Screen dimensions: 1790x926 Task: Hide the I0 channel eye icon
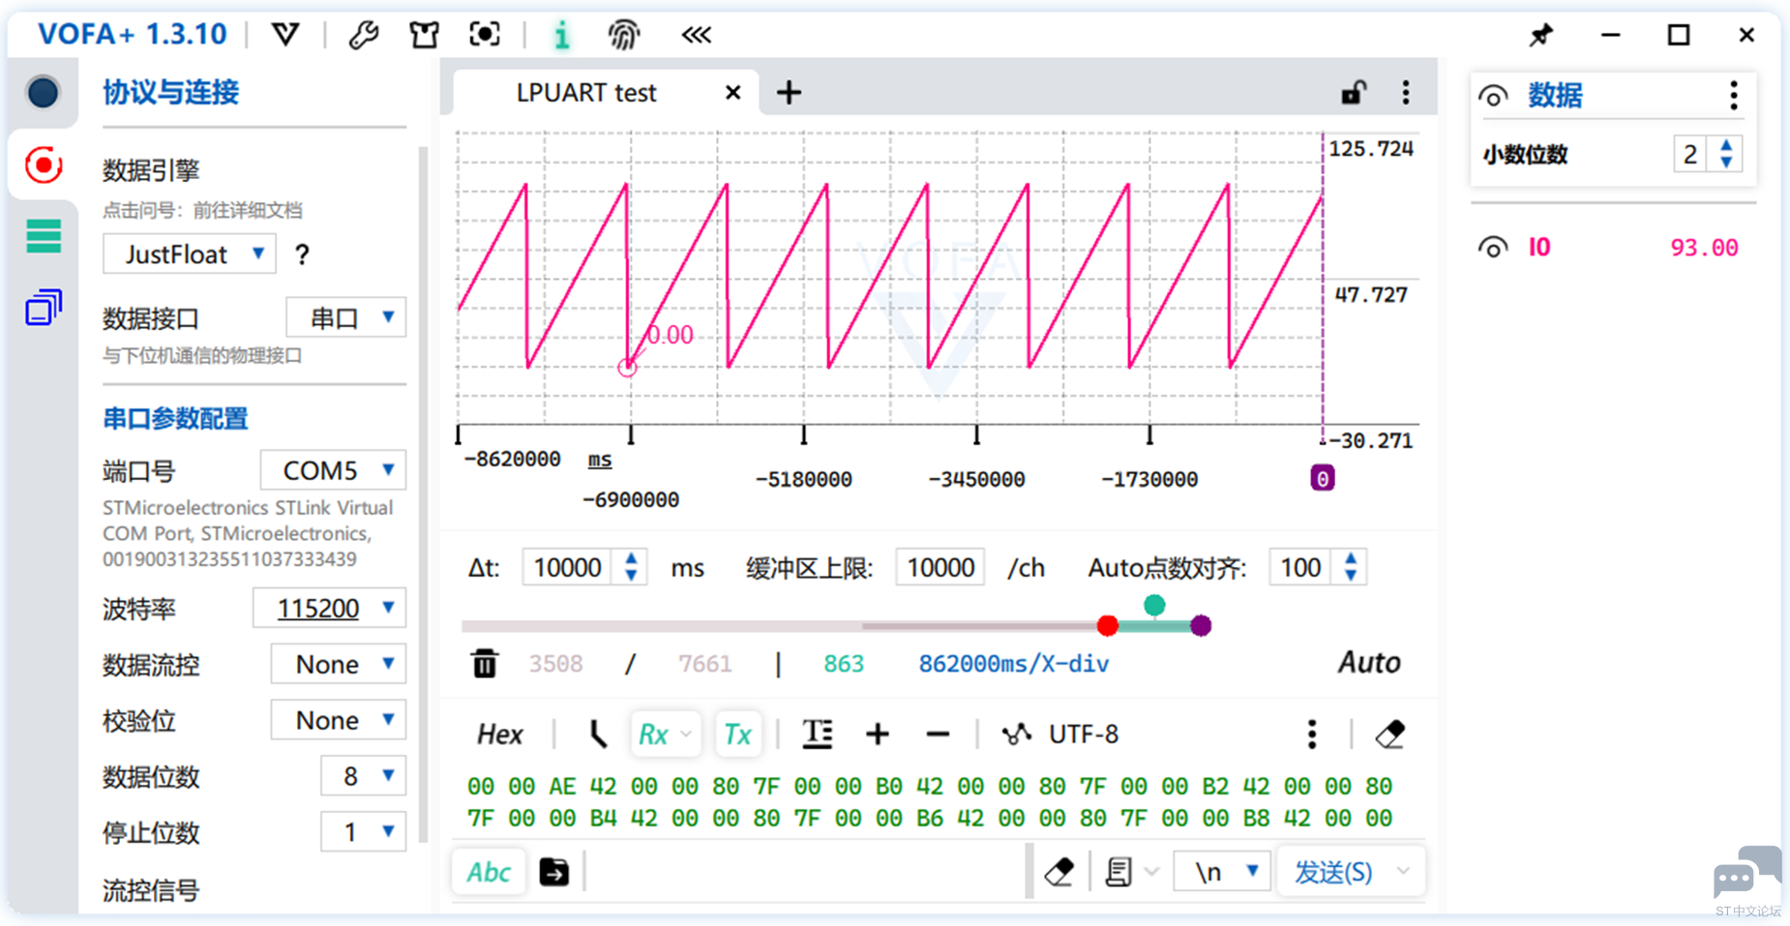click(1493, 248)
